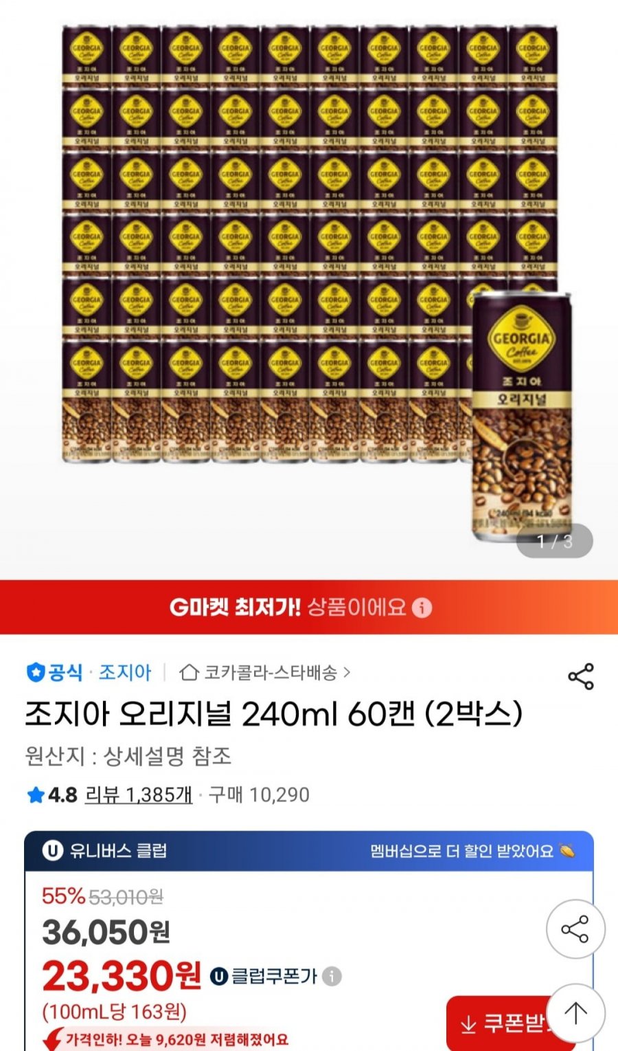This screenshot has height=1051, width=618.
Task: Tap the 23,330원 club coupon price
Action: tap(122, 975)
